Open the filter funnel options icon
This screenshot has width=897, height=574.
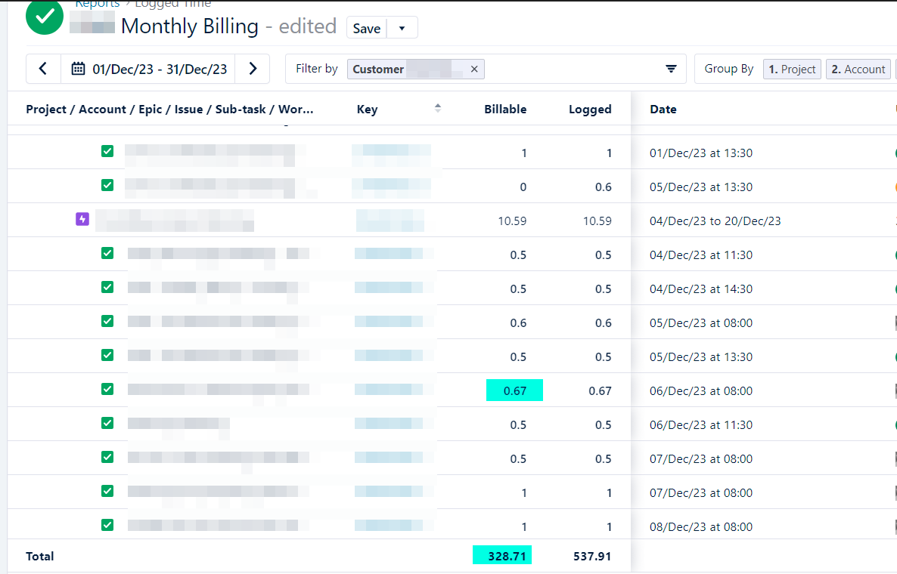tap(671, 69)
